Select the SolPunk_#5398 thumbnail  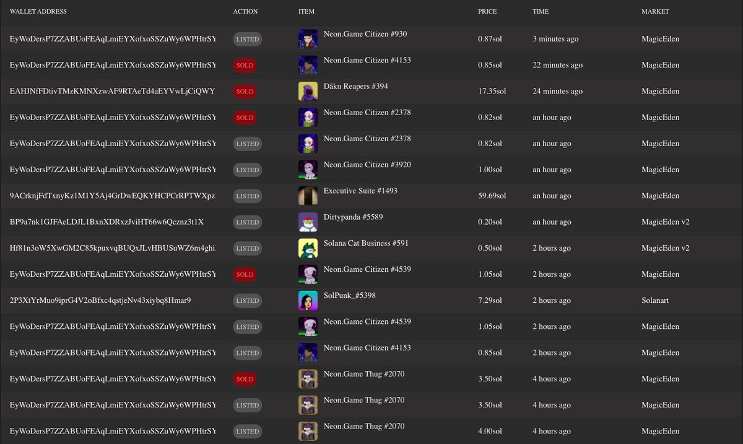click(308, 300)
